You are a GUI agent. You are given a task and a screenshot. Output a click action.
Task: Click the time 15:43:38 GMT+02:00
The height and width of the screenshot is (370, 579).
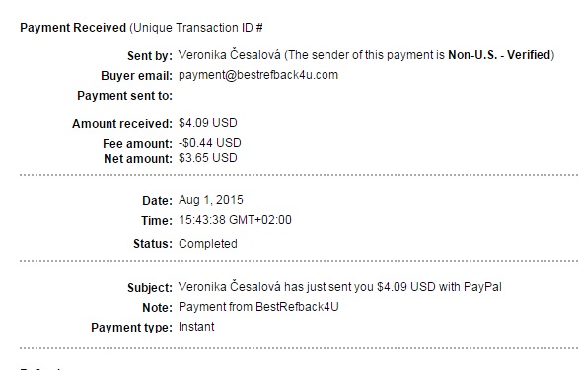(235, 220)
